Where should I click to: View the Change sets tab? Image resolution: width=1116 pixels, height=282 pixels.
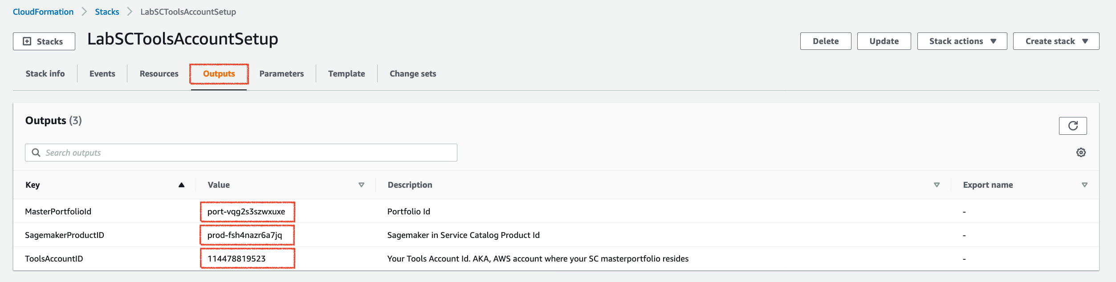pos(413,74)
